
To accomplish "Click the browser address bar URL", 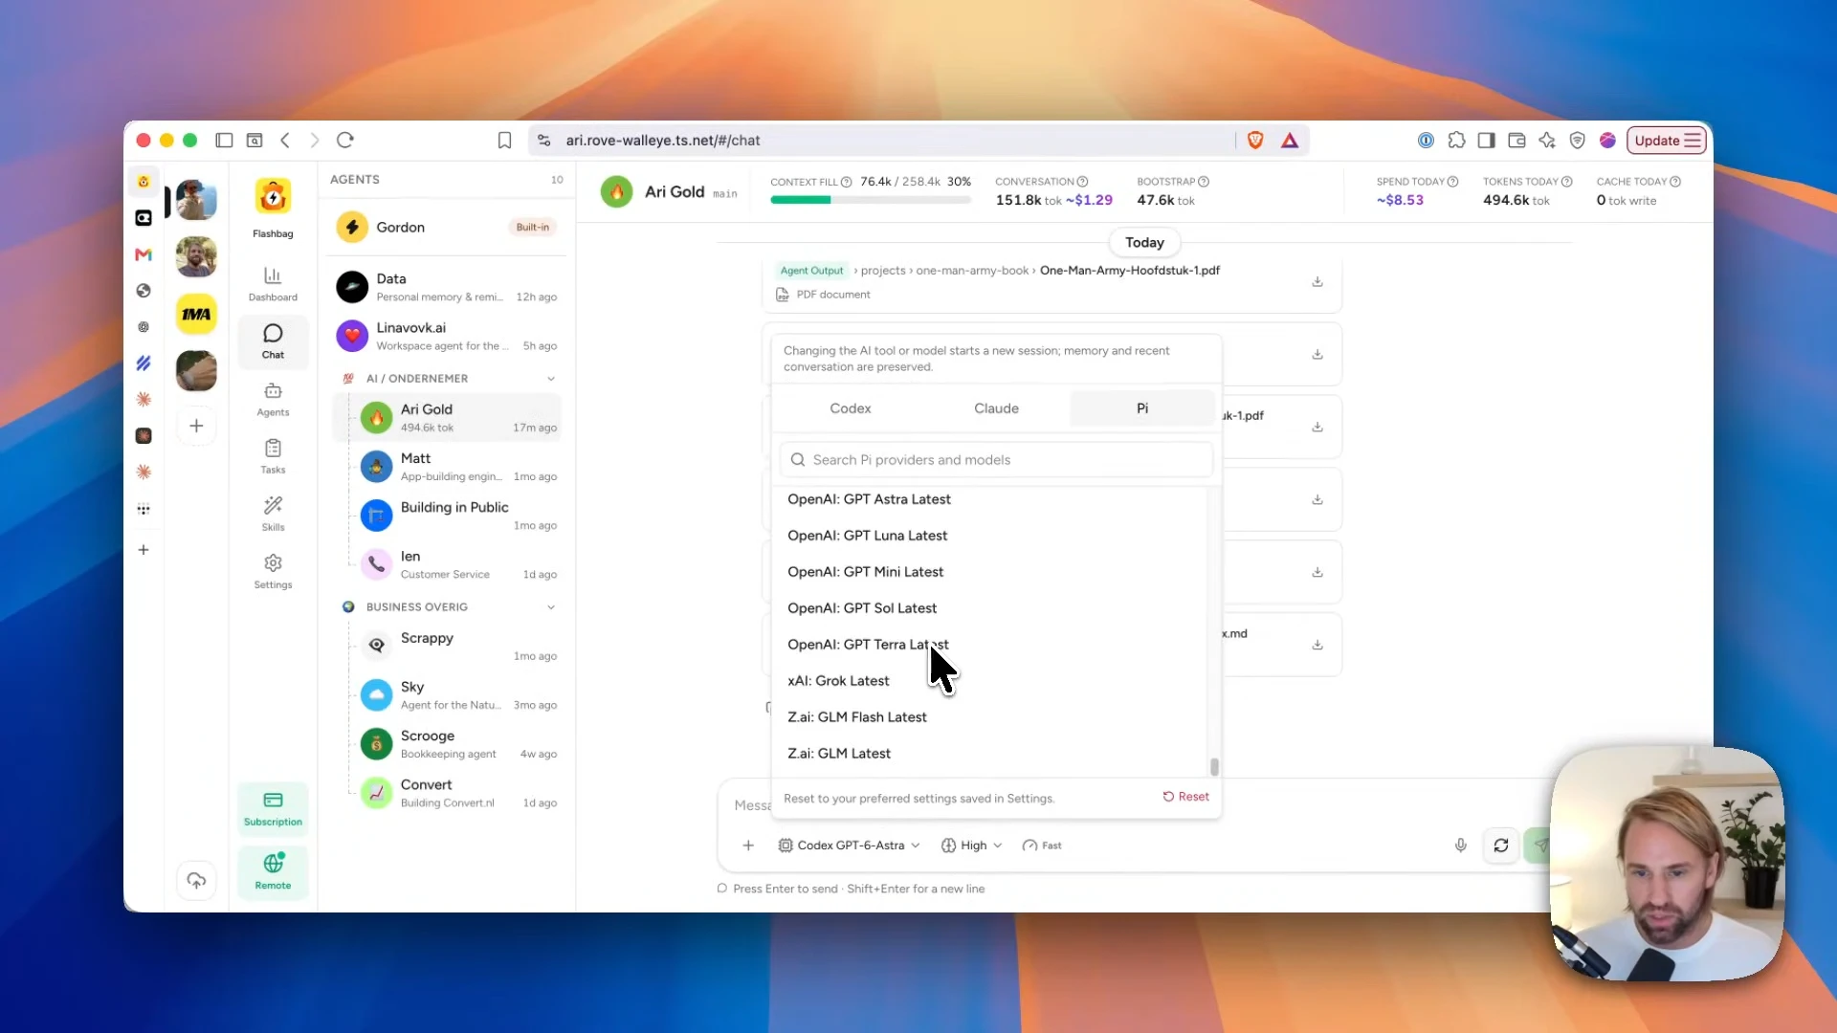I will click(663, 141).
